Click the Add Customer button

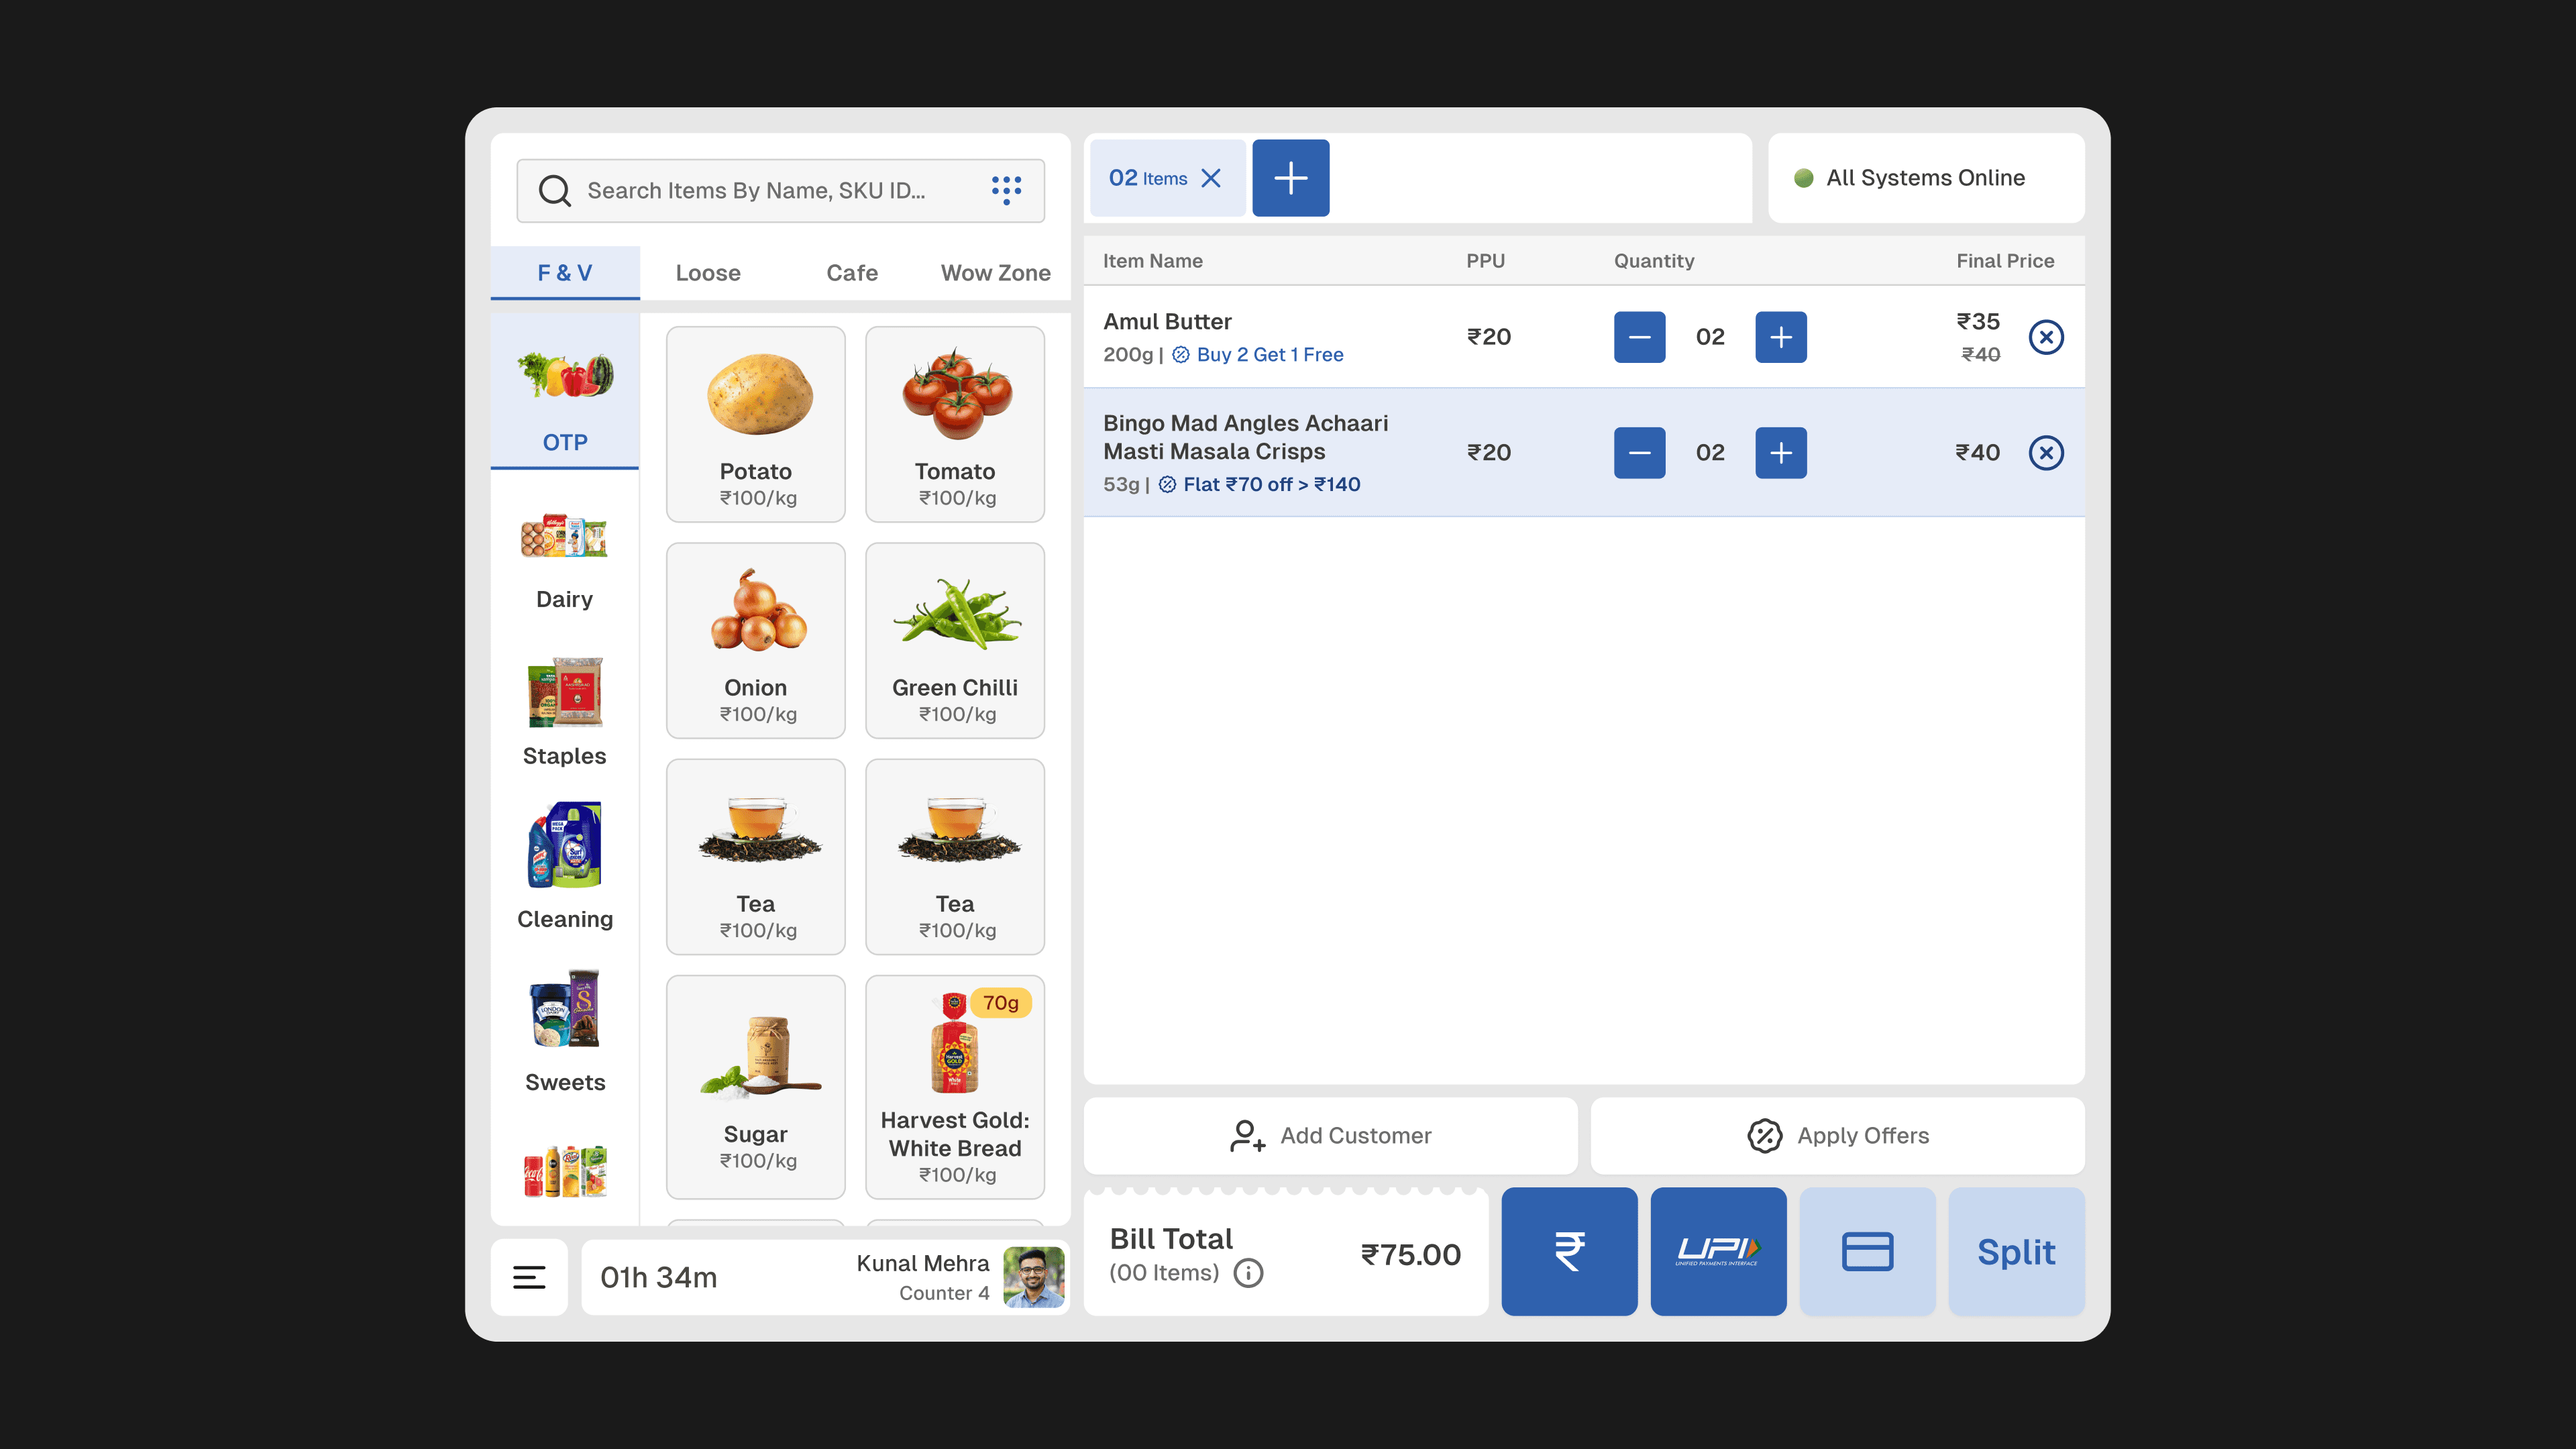coord(1330,1136)
